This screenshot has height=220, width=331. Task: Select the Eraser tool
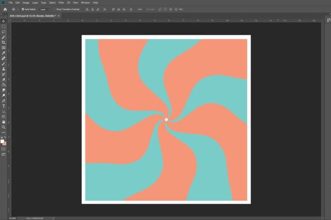4,79
